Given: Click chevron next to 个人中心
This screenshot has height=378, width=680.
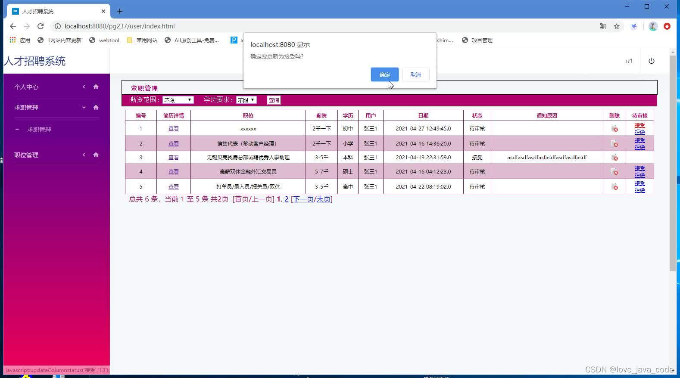Looking at the screenshot, I should pos(84,87).
